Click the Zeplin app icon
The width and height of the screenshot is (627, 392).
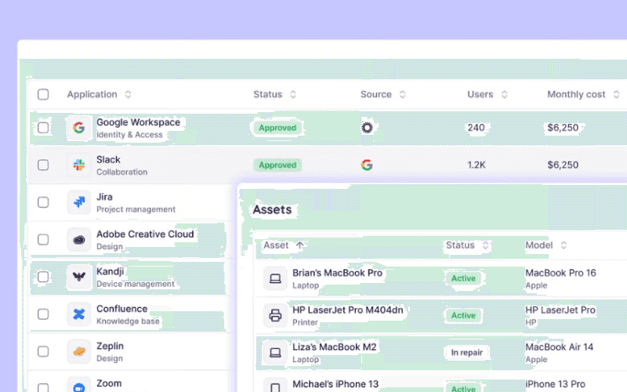point(79,351)
